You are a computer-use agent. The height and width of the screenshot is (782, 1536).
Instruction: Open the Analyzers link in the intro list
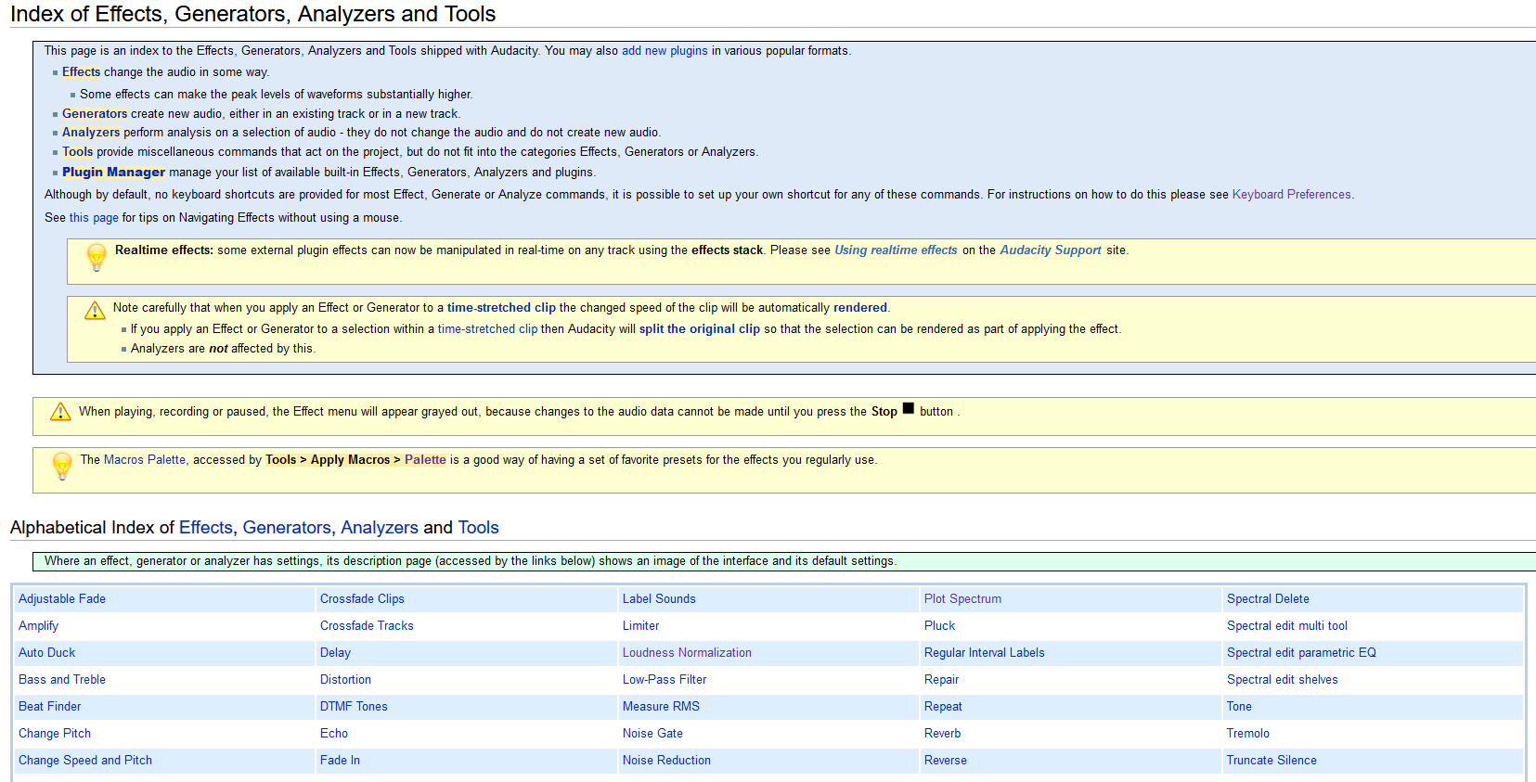[91, 133]
